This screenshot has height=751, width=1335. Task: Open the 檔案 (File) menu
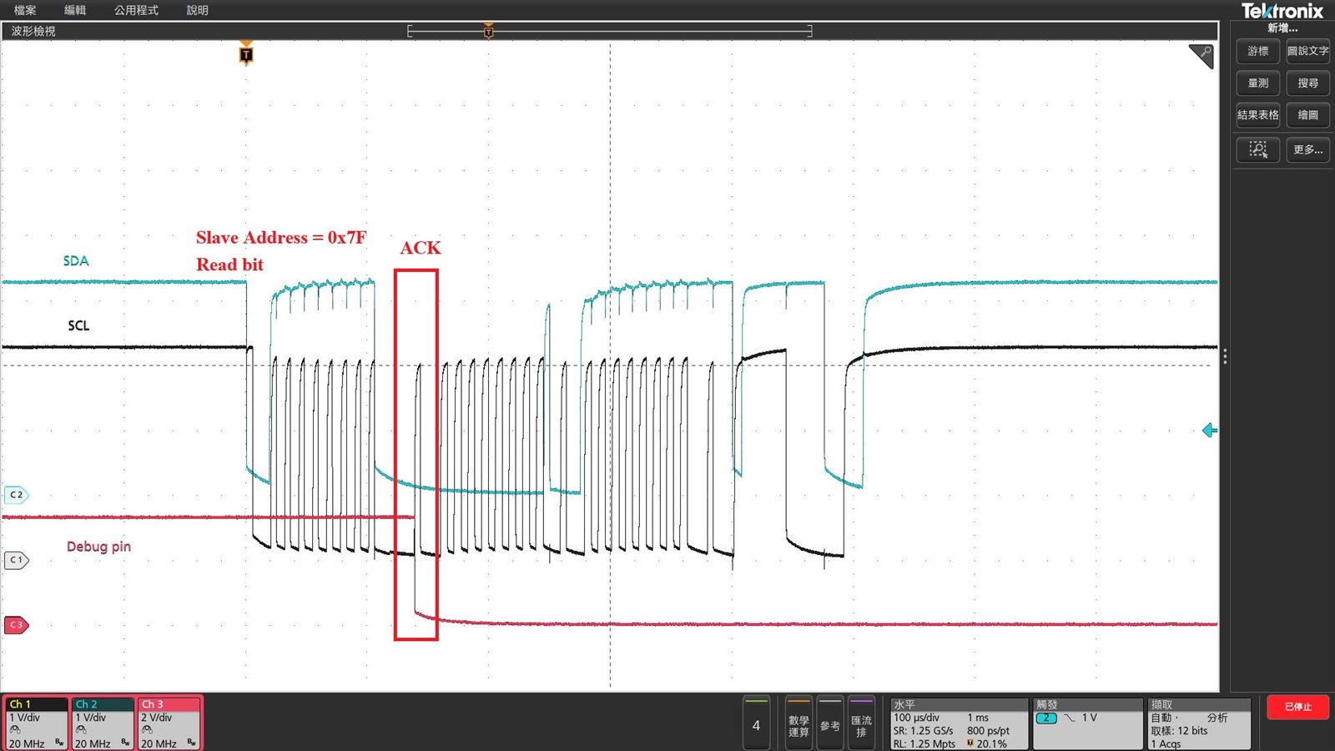(25, 10)
